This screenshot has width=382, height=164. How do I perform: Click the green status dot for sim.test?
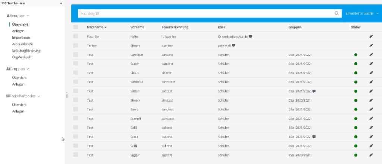(356, 100)
